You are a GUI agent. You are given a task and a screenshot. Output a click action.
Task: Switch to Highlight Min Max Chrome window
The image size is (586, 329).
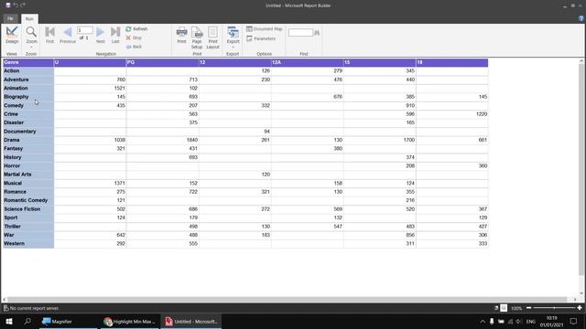(130, 322)
